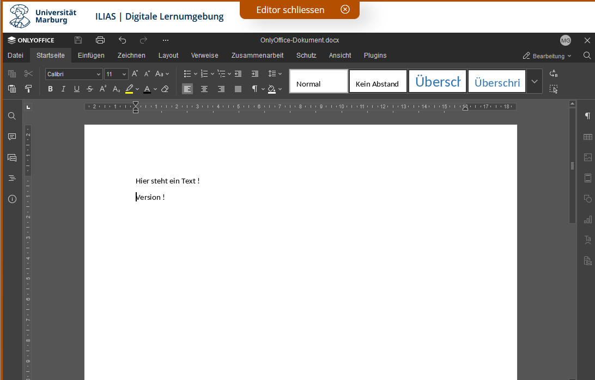
Task: Open the Layout tab
Action: (x=168, y=56)
